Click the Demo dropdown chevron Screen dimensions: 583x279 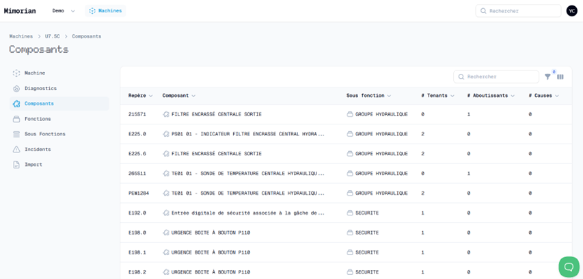point(73,11)
